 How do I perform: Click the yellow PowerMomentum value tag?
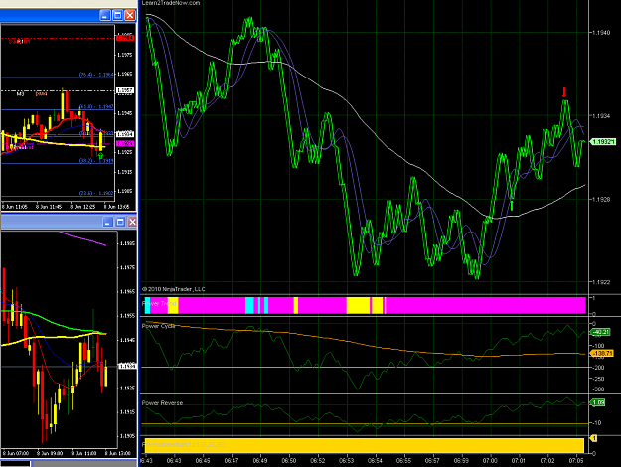coord(593,438)
